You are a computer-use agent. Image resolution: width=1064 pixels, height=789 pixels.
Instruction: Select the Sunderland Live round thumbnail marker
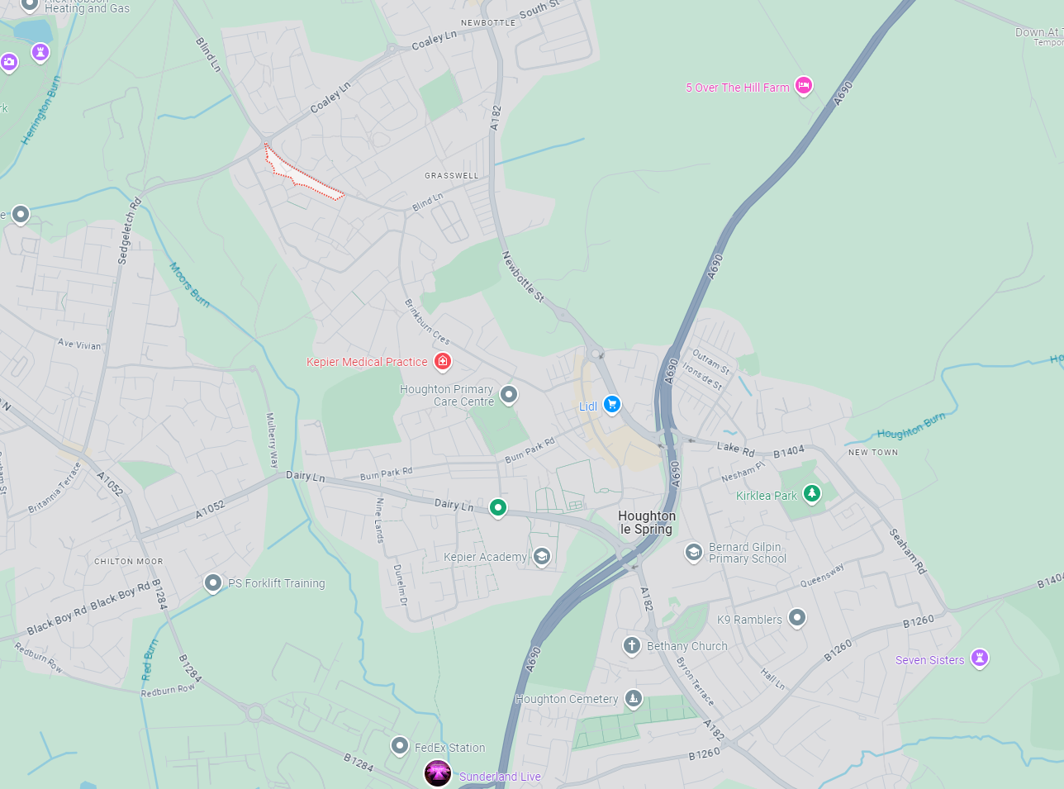(x=438, y=774)
